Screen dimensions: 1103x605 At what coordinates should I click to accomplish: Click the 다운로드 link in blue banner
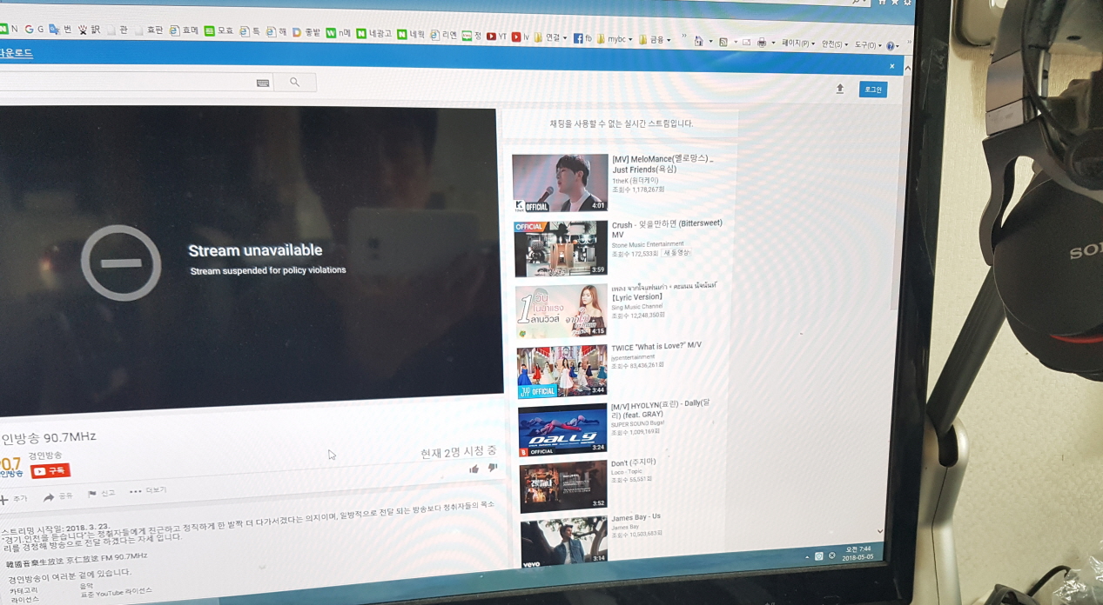coord(17,53)
